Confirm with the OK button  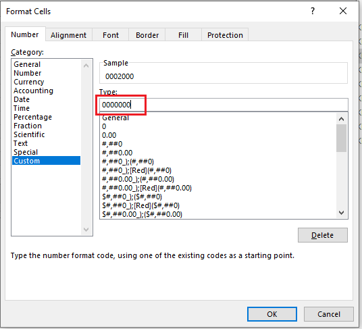coord(272,314)
